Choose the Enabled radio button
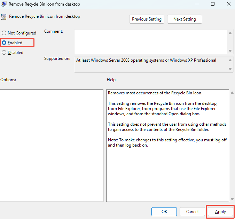The image size is (235, 219). [4, 43]
